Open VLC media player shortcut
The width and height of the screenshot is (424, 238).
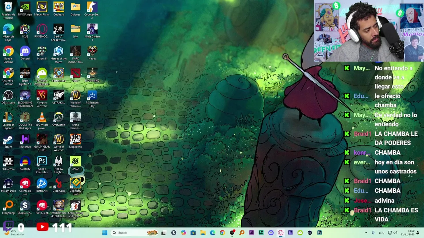pos(42,121)
